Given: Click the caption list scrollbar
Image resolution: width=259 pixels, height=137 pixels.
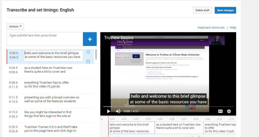Looking at the screenshot, I should point(96,54).
